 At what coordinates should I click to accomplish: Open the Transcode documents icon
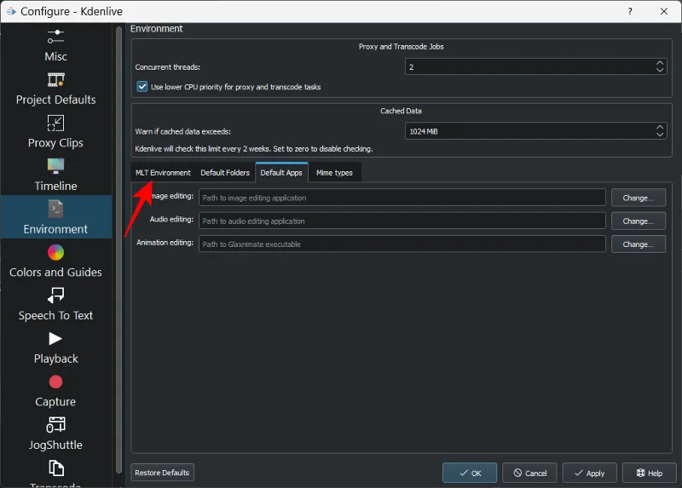pyautogui.click(x=55, y=468)
